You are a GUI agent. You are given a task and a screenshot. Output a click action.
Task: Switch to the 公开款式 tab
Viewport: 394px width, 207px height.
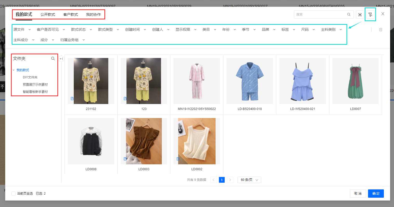(48, 15)
